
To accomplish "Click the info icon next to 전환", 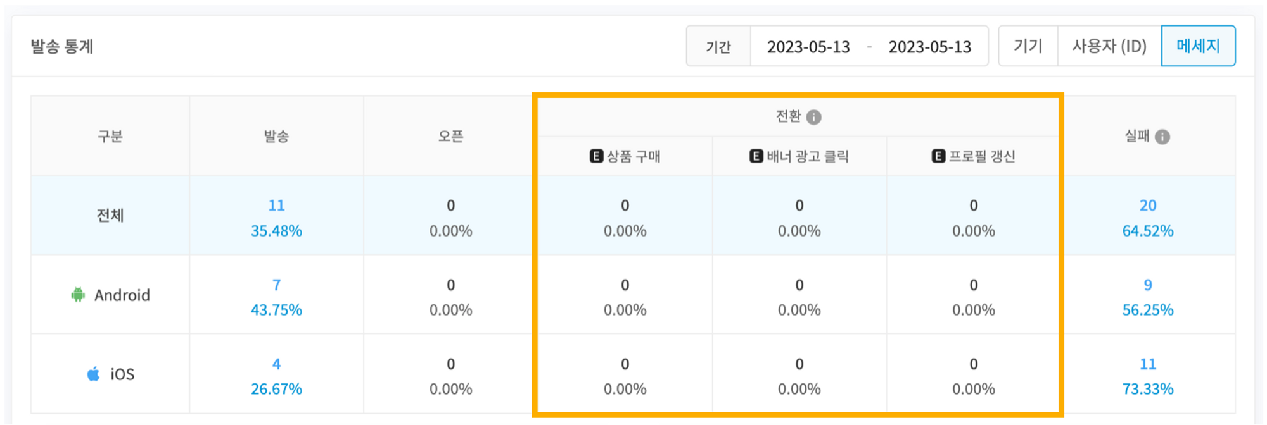I will tap(814, 117).
